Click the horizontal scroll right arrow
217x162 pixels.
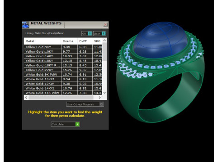click(99, 98)
